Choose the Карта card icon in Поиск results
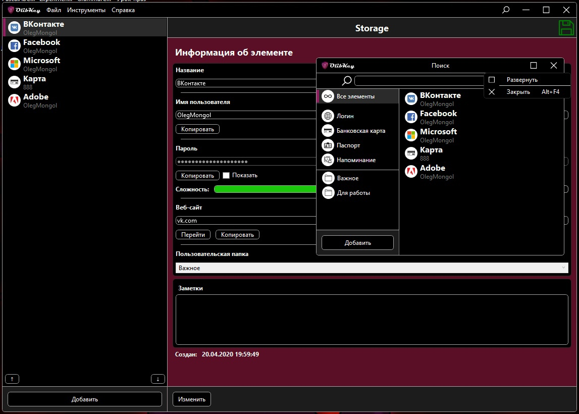The image size is (579, 414). pos(411,153)
